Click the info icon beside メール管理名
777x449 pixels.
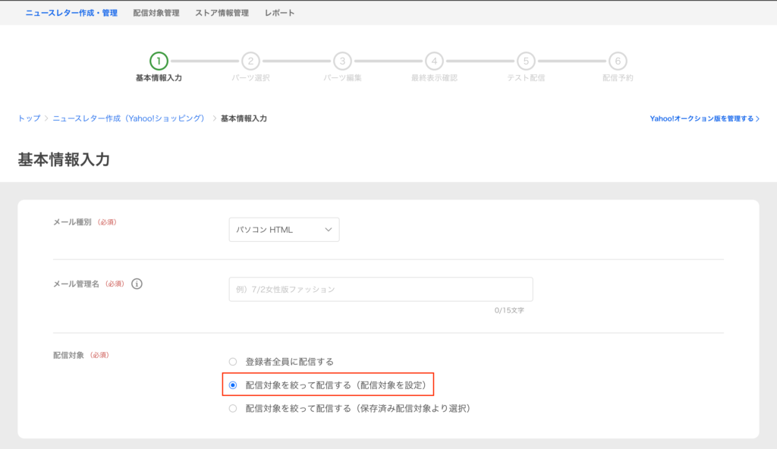coord(137,284)
